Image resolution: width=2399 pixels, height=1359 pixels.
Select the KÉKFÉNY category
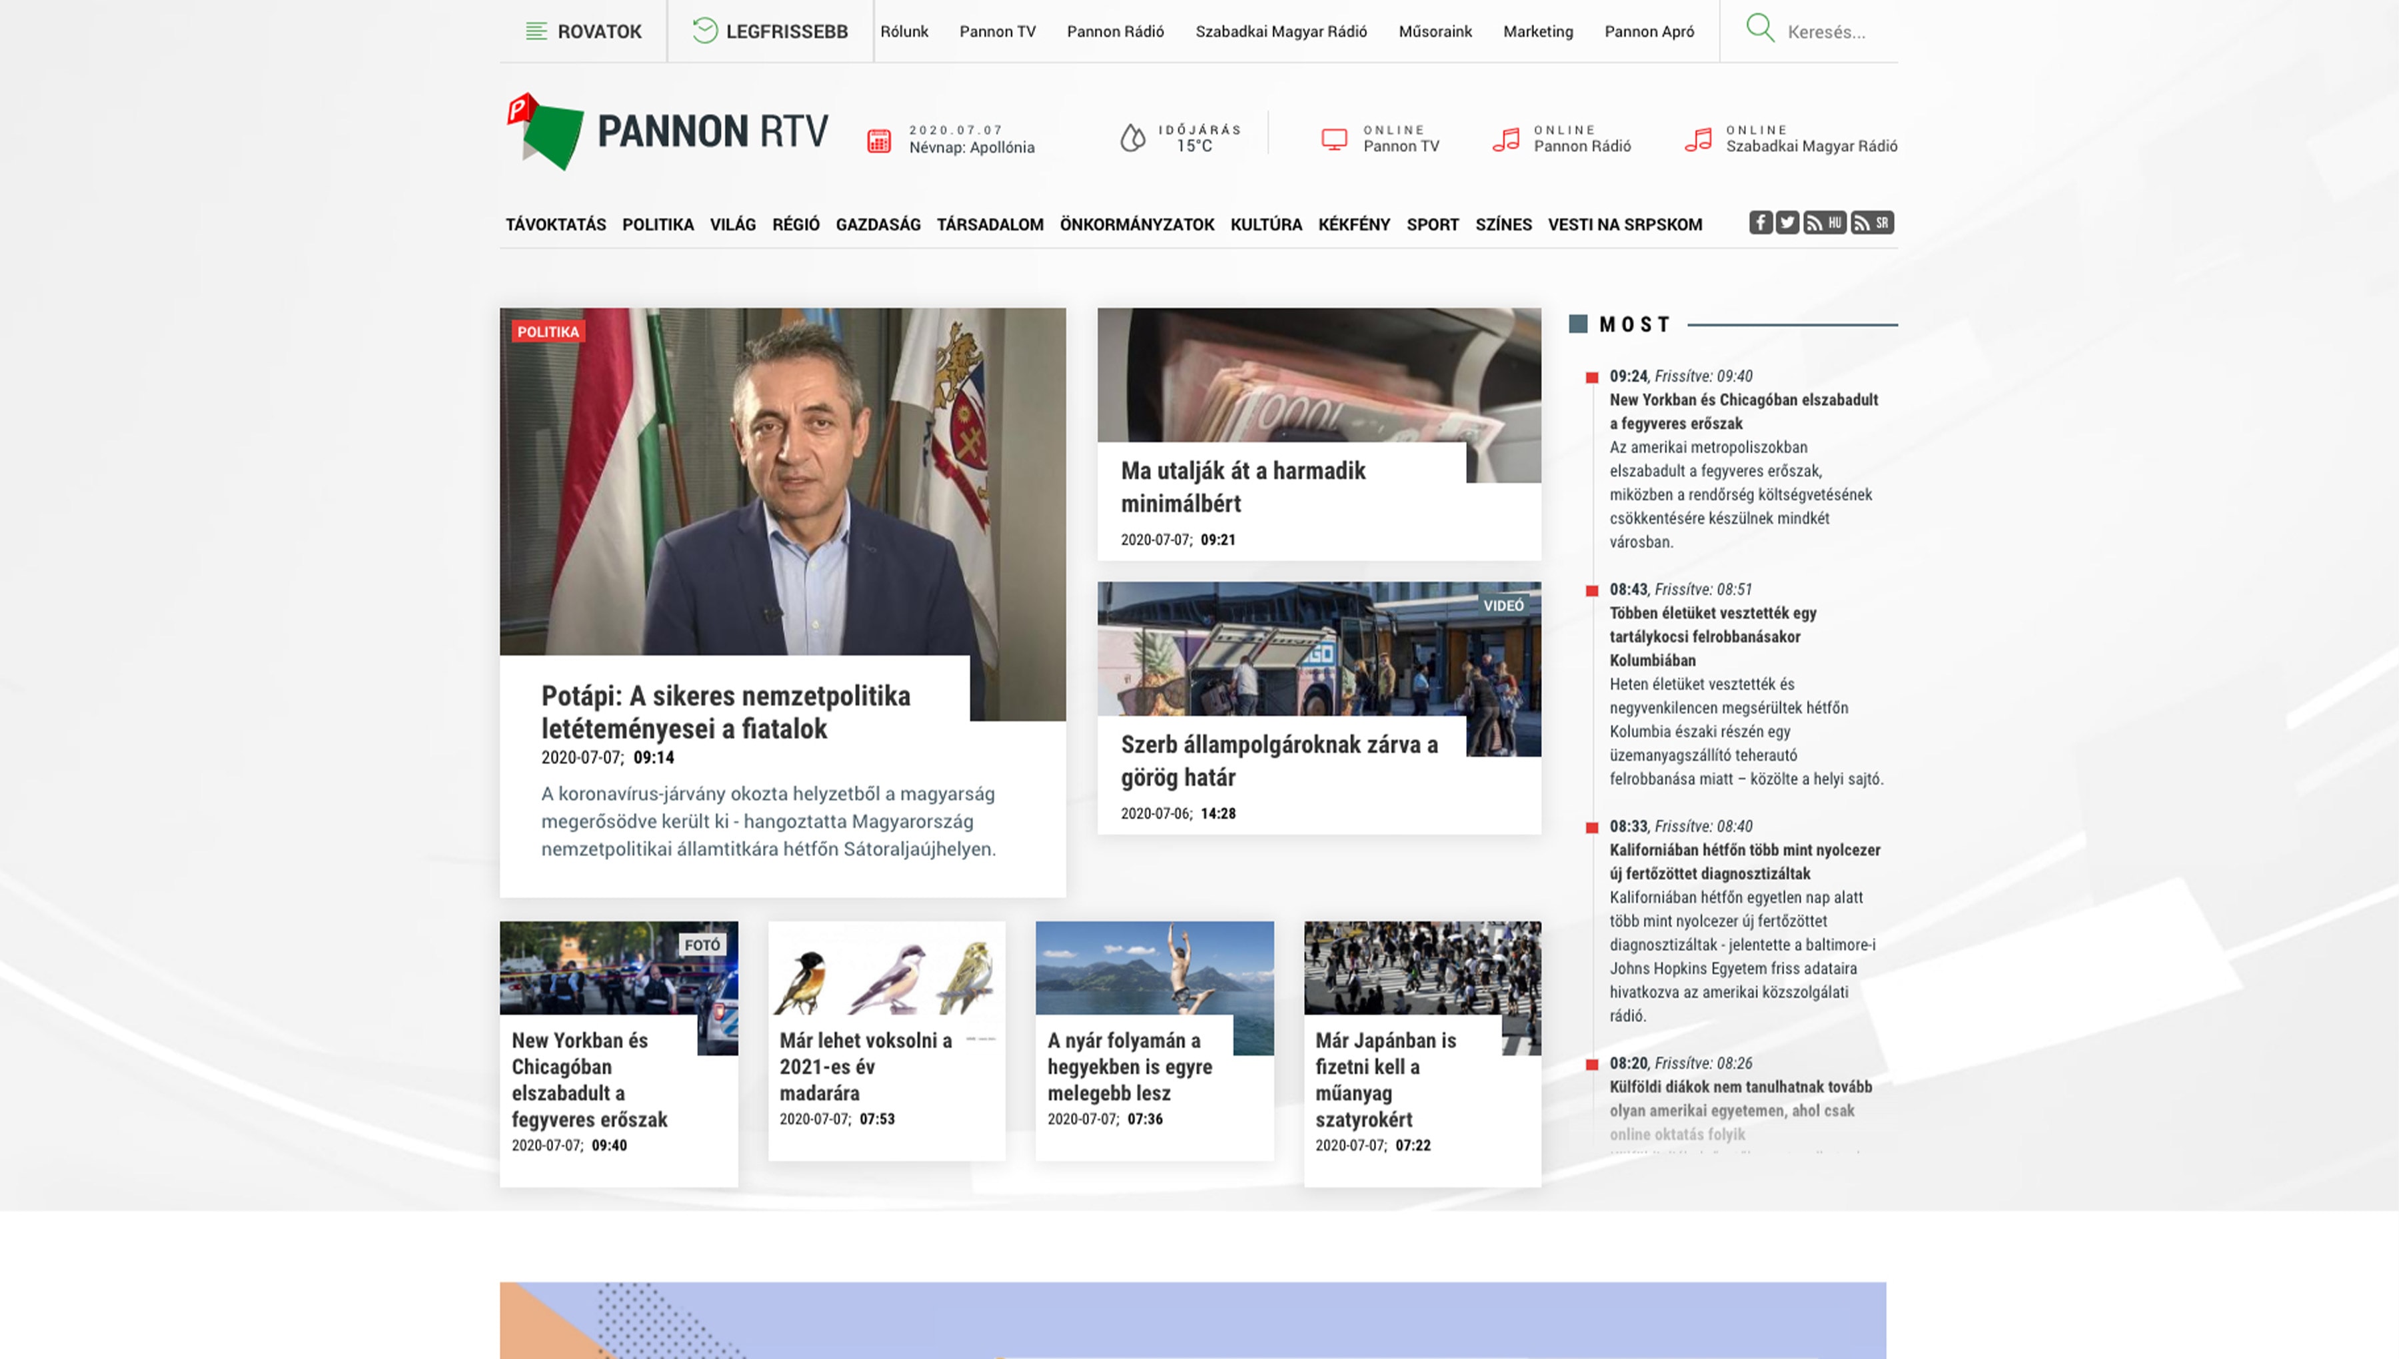tap(1353, 224)
